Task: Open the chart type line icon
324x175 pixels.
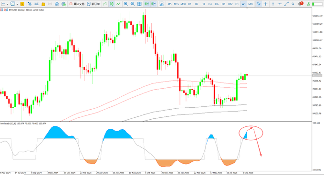Action: click(4, 4)
